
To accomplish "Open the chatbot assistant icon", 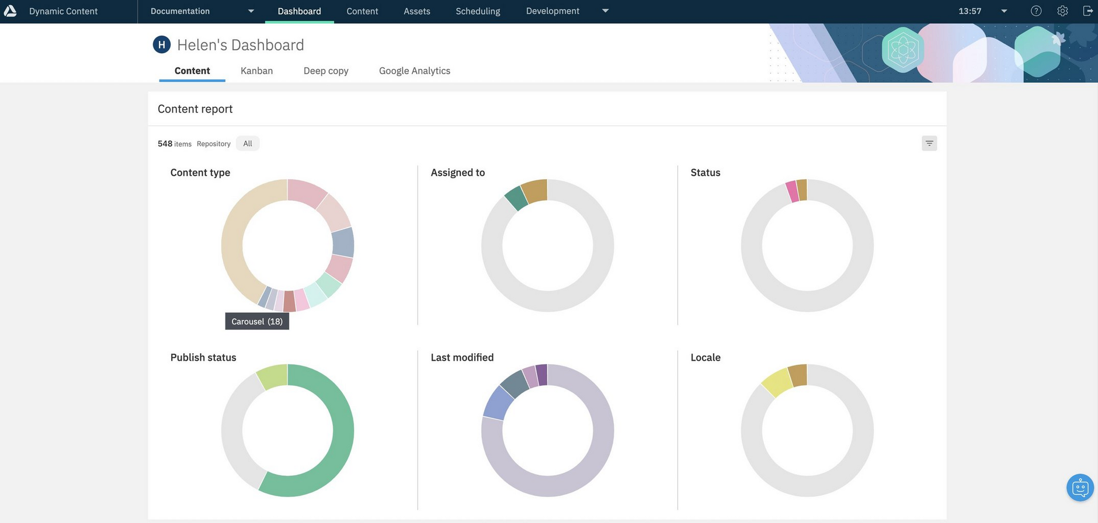I will pyautogui.click(x=1080, y=487).
